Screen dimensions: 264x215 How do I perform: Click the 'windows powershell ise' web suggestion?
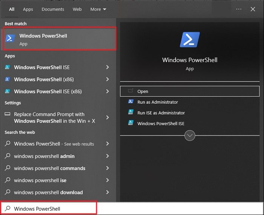pos(40,180)
